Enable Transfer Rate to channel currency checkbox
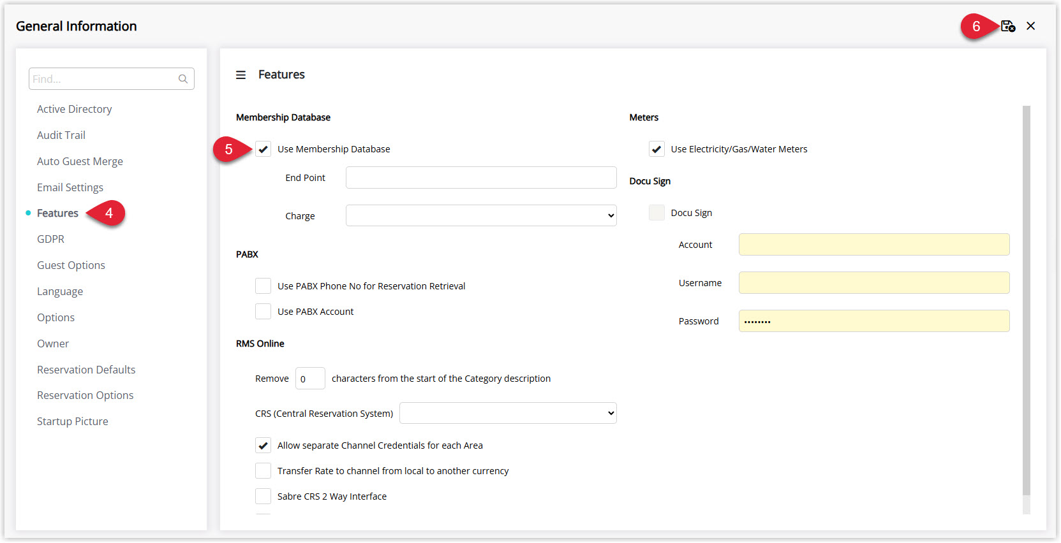 click(x=263, y=471)
